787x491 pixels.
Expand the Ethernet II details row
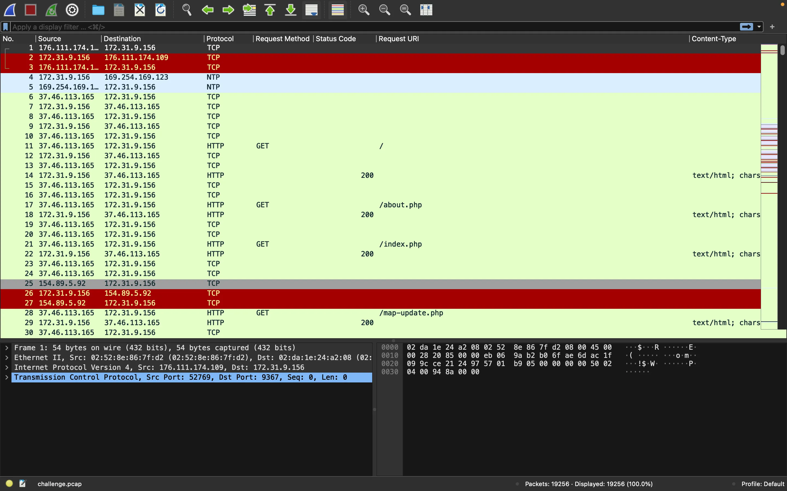click(7, 358)
